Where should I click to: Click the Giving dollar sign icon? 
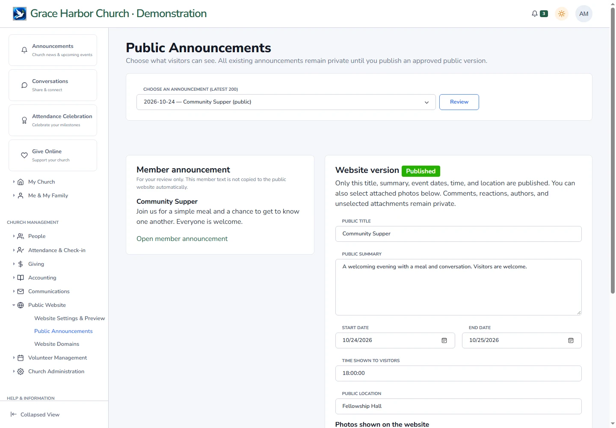[21, 264]
